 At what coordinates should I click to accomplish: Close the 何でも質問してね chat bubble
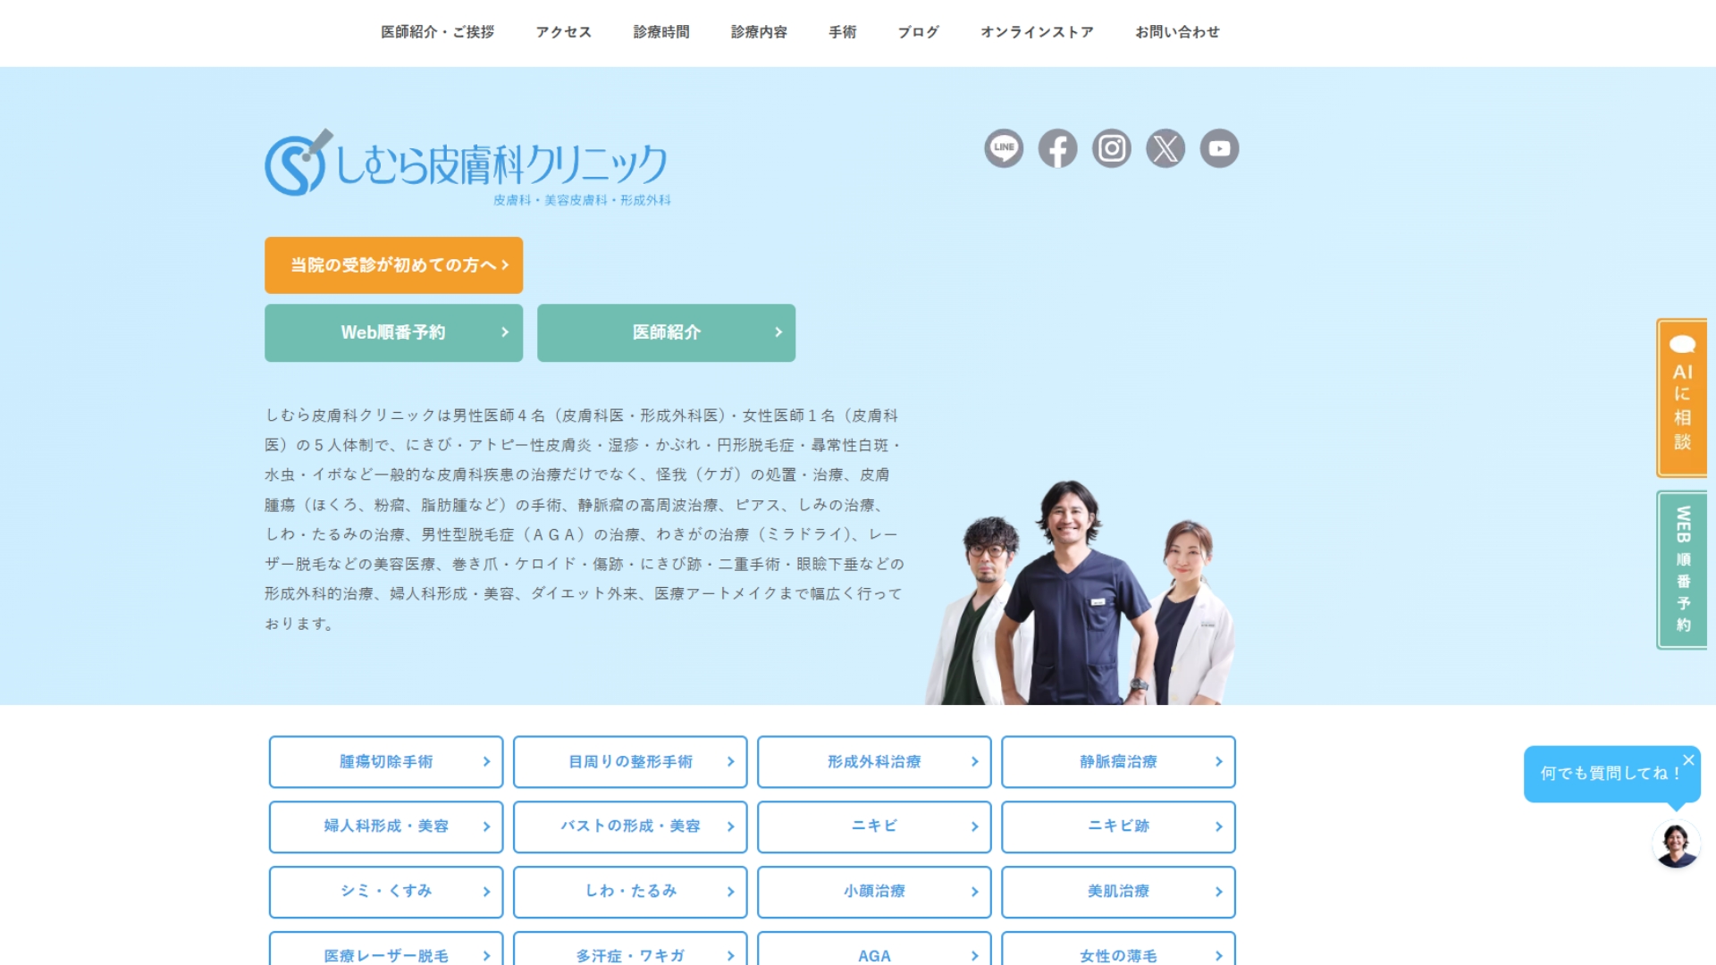pyautogui.click(x=1688, y=760)
